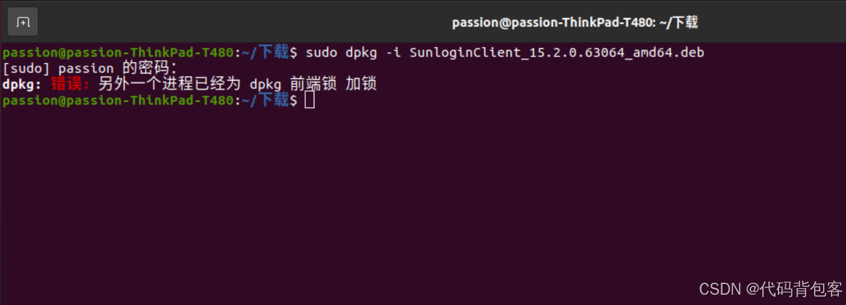Place cursor at the terminal's block cursor
The height and width of the screenshot is (305, 846).
pos(309,100)
